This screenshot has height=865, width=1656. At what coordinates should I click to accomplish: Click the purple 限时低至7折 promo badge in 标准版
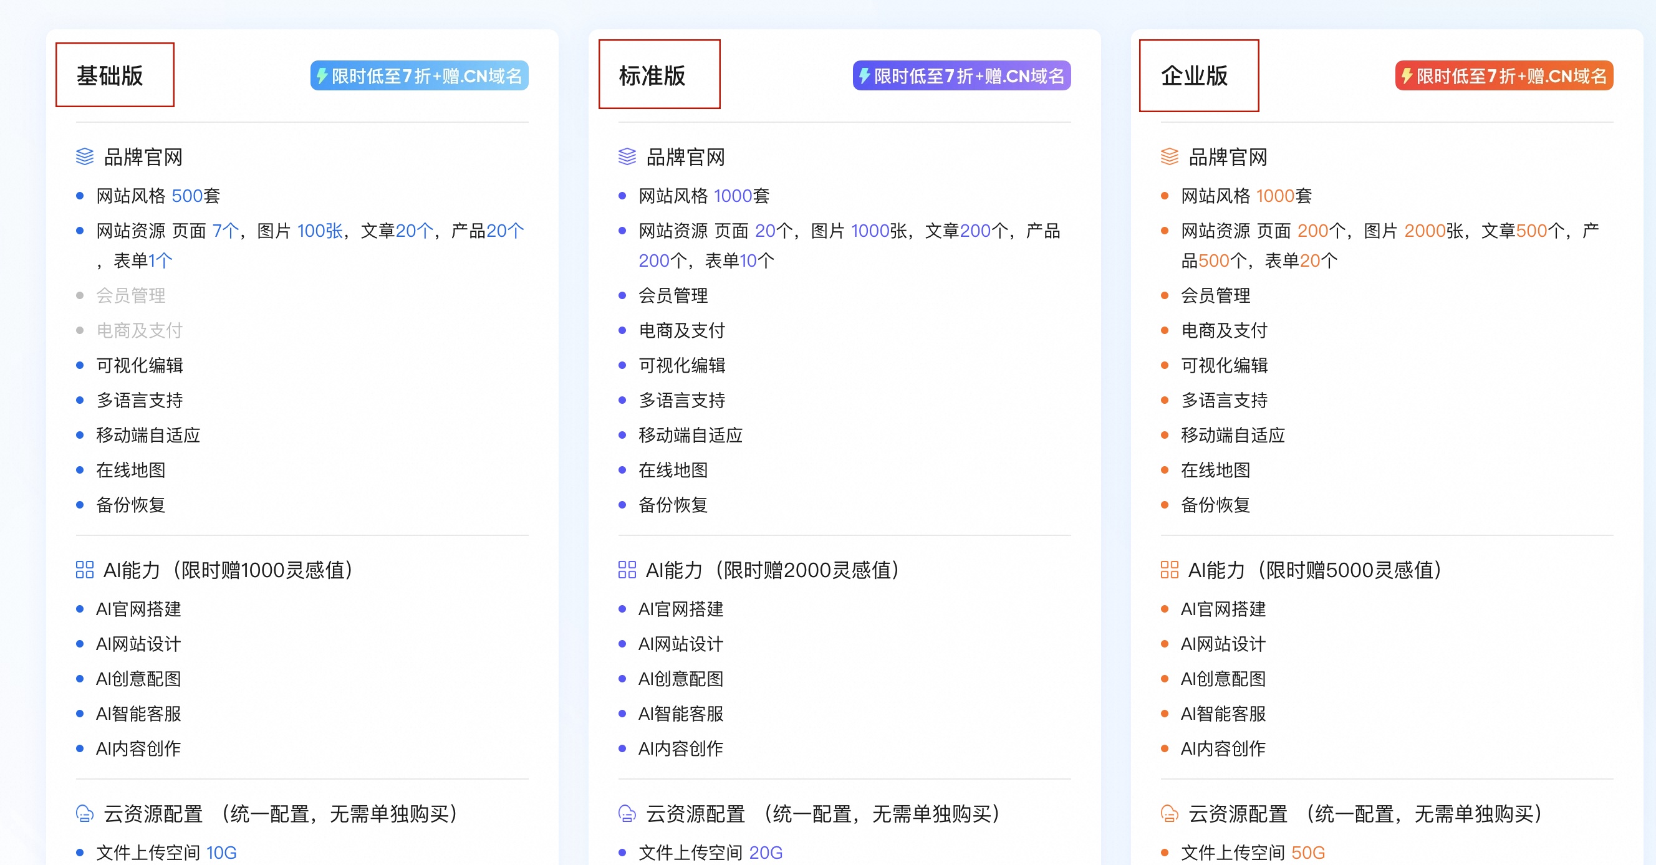[x=961, y=76]
